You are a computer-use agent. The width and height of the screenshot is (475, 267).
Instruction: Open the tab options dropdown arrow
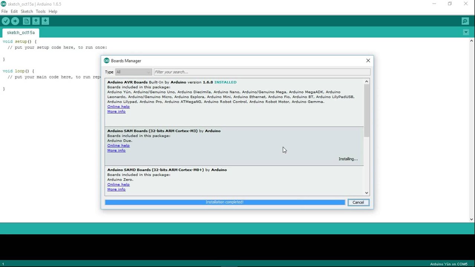pyautogui.click(x=466, y=32)
